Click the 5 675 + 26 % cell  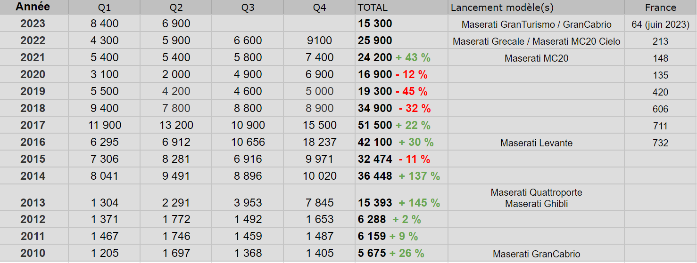pyautogui.click(x=401, y=253)
